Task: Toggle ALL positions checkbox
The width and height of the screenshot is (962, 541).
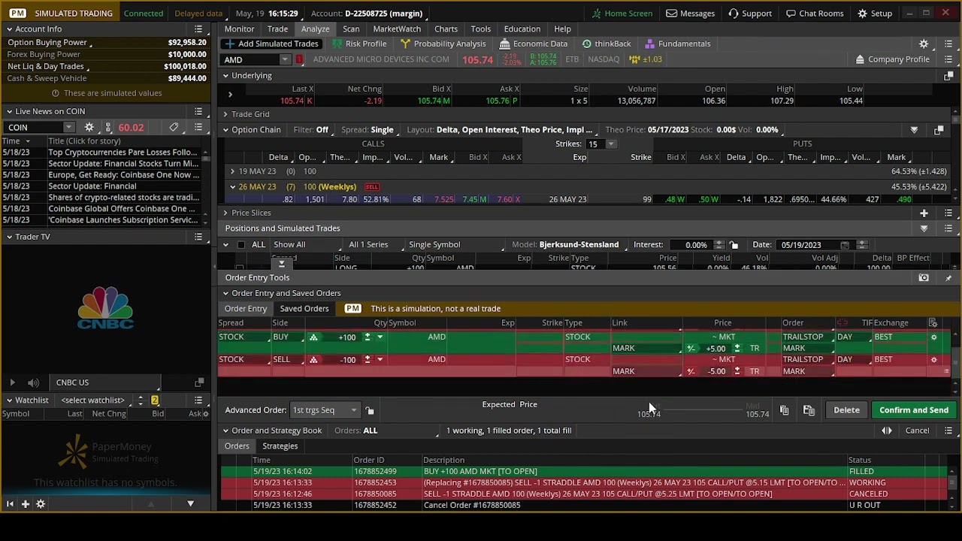Action: [x=240, y=245]
